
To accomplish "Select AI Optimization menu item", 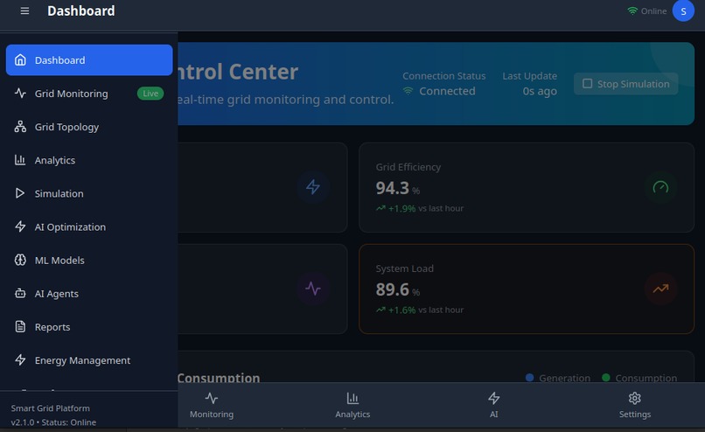I will coord(89,226).
